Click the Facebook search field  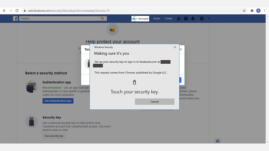[59, 18]
